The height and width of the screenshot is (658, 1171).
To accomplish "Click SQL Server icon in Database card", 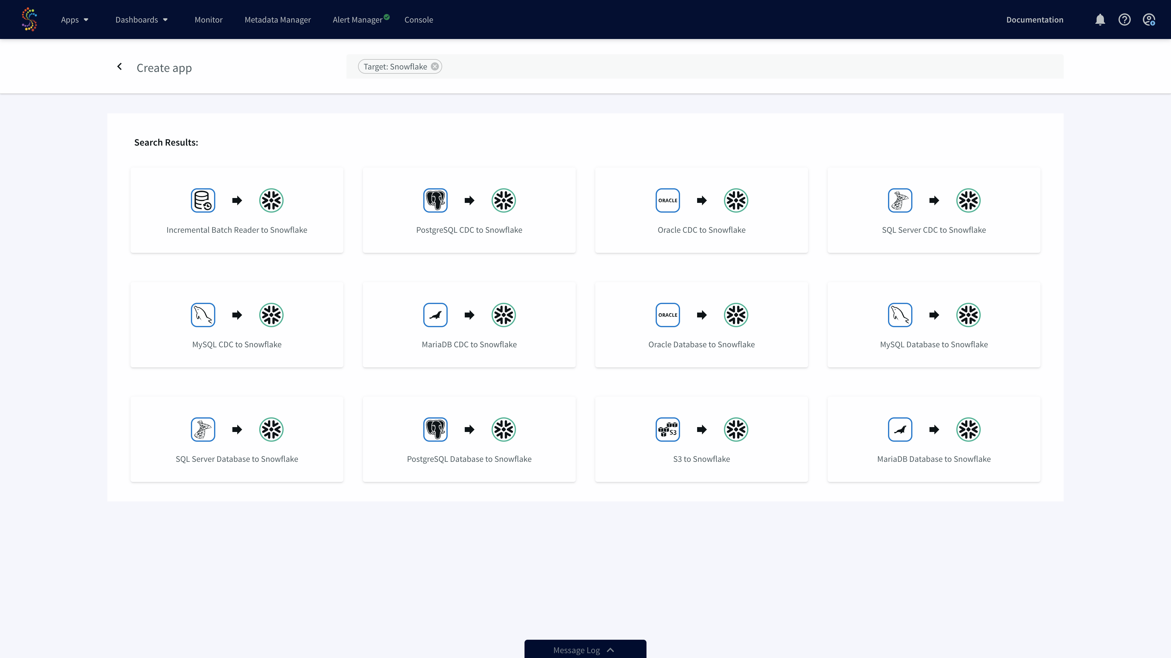I will tap(203, 429).
